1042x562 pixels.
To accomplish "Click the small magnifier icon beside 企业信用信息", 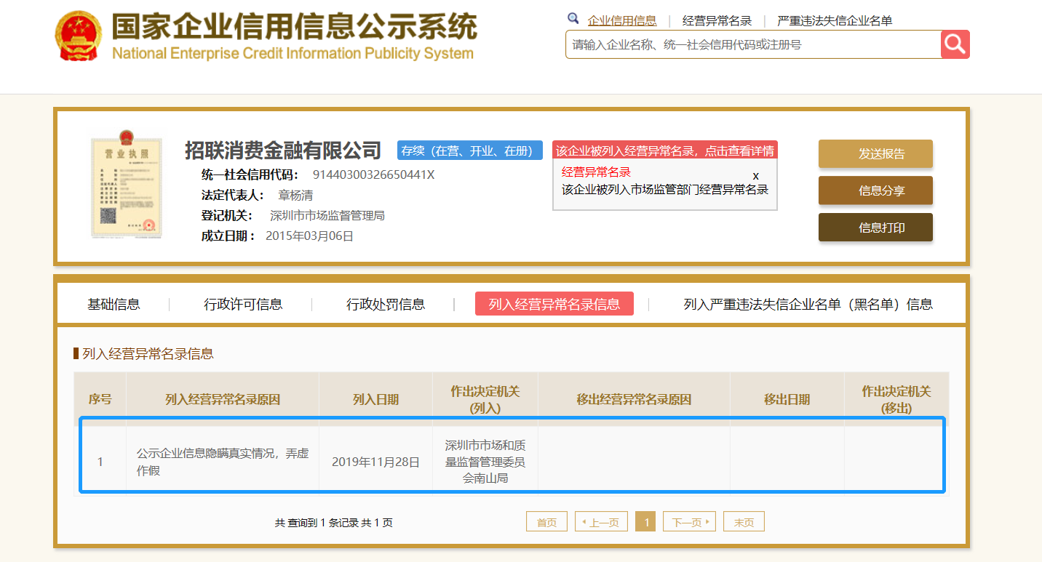I will click(x=573, y=19).
